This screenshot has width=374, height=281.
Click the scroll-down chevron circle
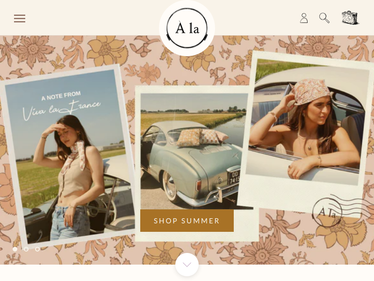pos(187,265)
